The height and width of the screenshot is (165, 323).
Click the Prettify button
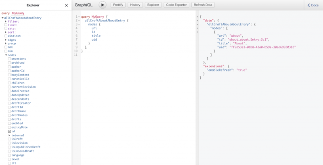pyautogui.click(x=118, y=5)
